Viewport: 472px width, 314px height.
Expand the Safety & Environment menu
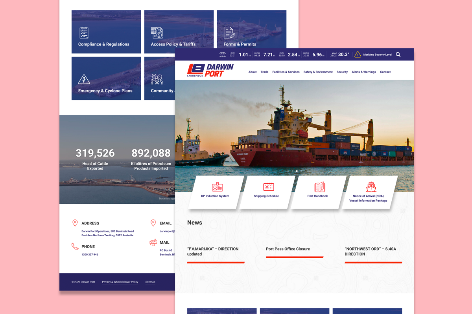[318, 72]
